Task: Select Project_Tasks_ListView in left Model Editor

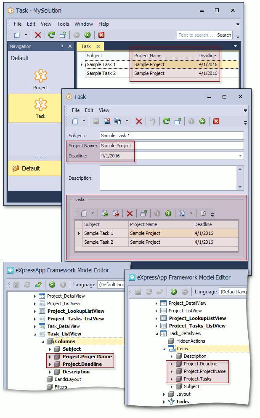Action: pos(76,319)
